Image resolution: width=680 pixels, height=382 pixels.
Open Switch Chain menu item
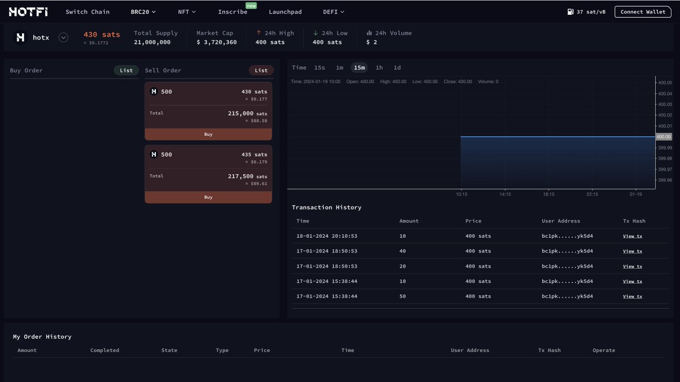pyautogui.click(x=88, y=12)
